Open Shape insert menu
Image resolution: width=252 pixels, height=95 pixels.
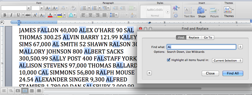202,12
